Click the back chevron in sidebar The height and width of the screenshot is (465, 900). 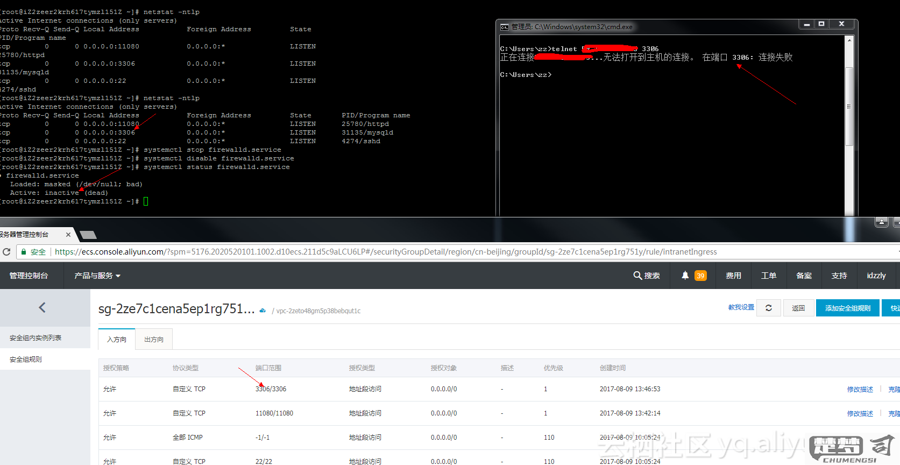(x=42, y=307)
